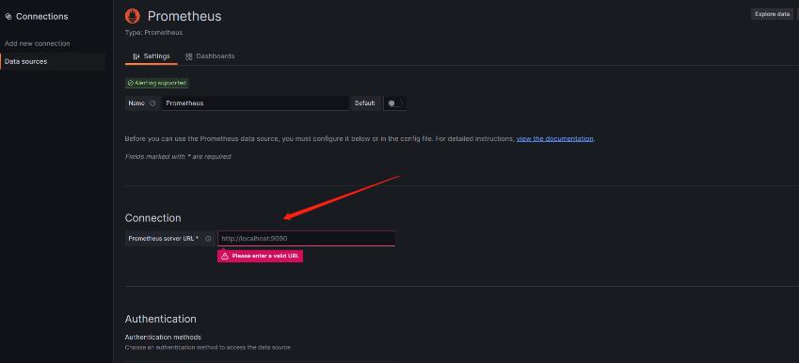Click the info icon beside Prometheus server URL
The height and width of the screenshot is (363, 799).
coord(208,238)
